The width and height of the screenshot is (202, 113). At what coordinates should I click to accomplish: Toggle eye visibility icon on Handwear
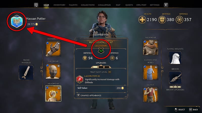(59, 43)
